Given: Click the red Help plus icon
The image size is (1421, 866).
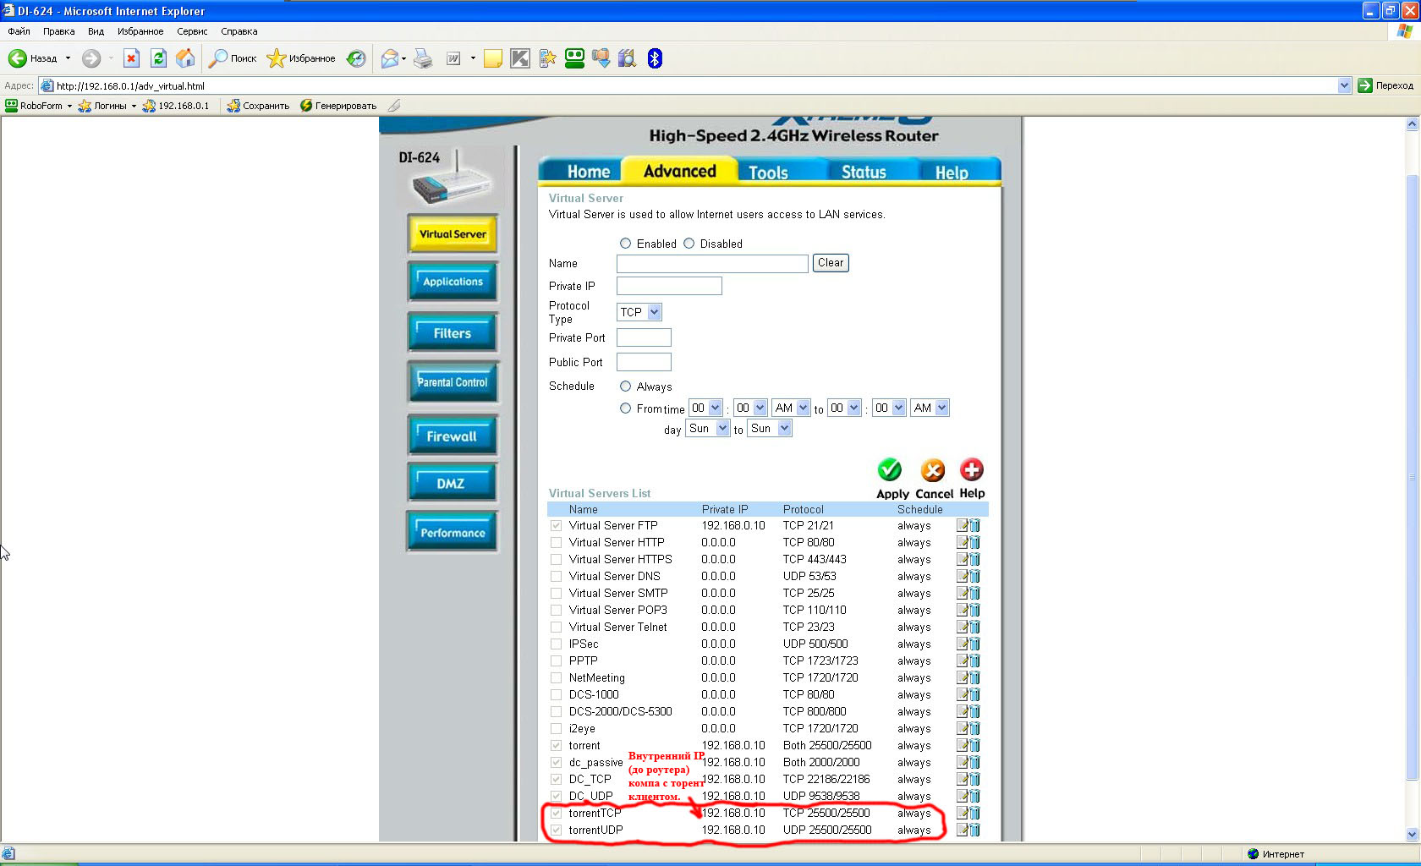Looking at the screenshot, I should [x=972, y=469].
